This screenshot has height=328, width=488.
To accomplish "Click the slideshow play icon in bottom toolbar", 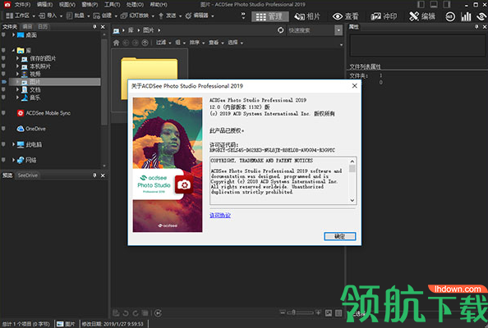I will (158, 313).
